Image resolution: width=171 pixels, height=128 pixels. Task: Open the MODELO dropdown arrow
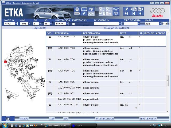(x=16, y=24)
